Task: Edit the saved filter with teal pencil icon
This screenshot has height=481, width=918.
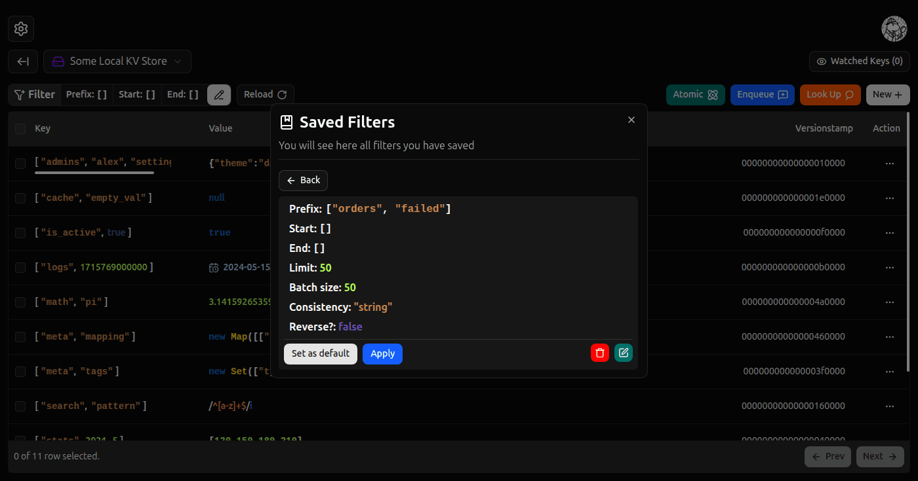Action: [x=624, y=353]
